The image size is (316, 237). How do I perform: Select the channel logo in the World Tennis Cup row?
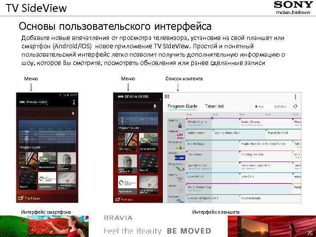(x=180, y=190)
